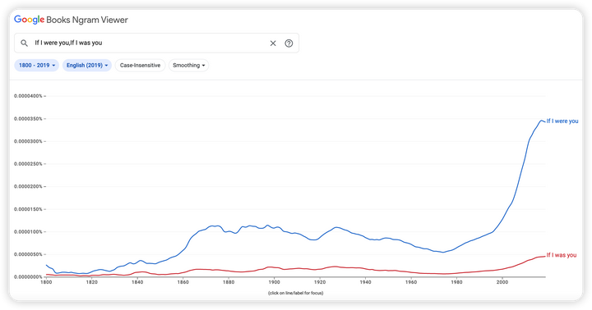Viewport: 592px width, 310px height.
Task: Click the blue line's low point near 1975
Action: (443, 252)
